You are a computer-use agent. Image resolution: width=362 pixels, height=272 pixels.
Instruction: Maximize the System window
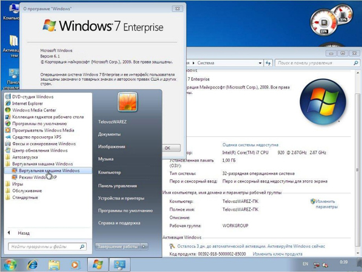[343, 53]
